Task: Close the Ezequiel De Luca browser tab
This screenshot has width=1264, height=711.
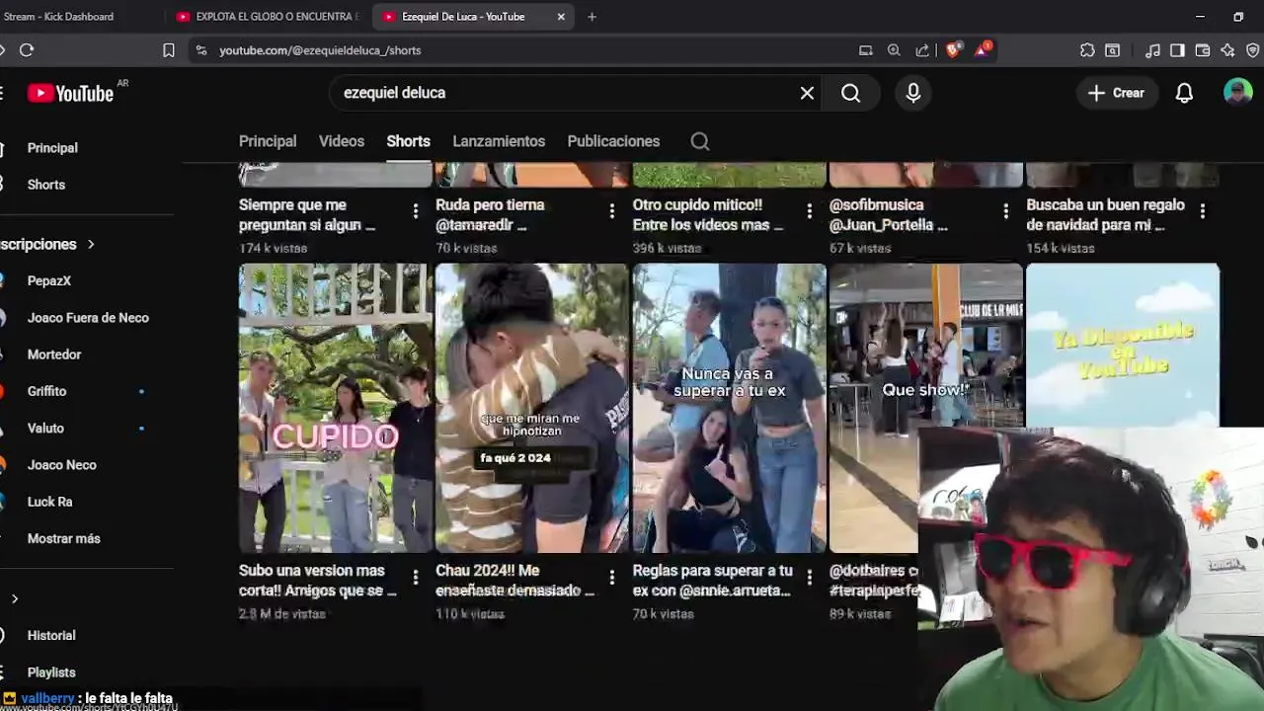Action: tap(561, 17)
